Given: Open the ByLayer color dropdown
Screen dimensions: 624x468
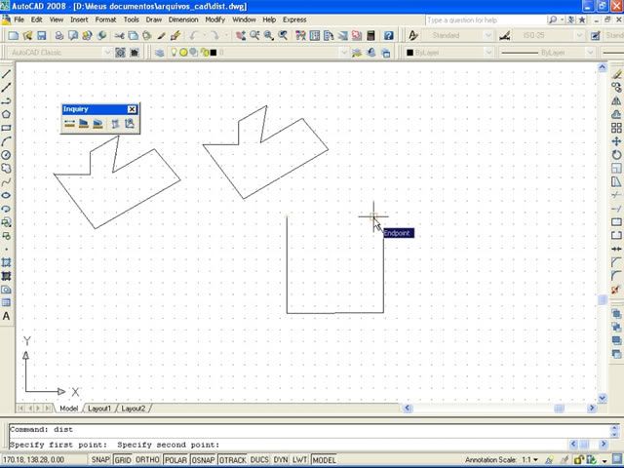Looking at the screenshot, I should (x=487, y=53).
